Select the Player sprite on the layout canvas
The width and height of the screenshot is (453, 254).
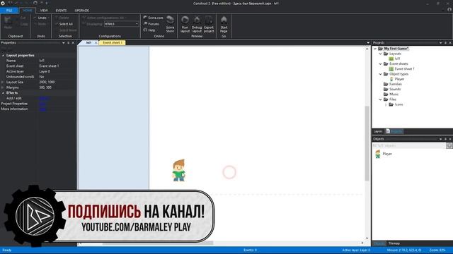coord(179,171)
